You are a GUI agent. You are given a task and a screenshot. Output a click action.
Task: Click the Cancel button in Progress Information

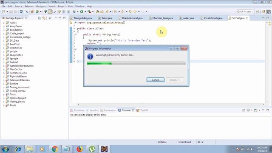click(x=156, y=80)
